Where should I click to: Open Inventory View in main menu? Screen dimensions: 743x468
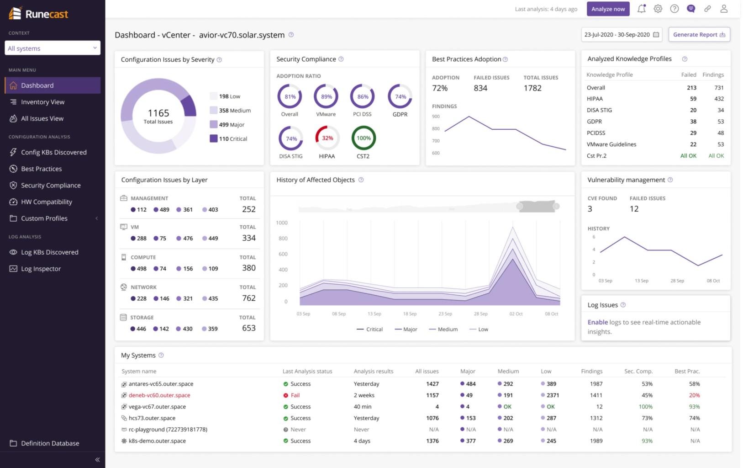42,102
